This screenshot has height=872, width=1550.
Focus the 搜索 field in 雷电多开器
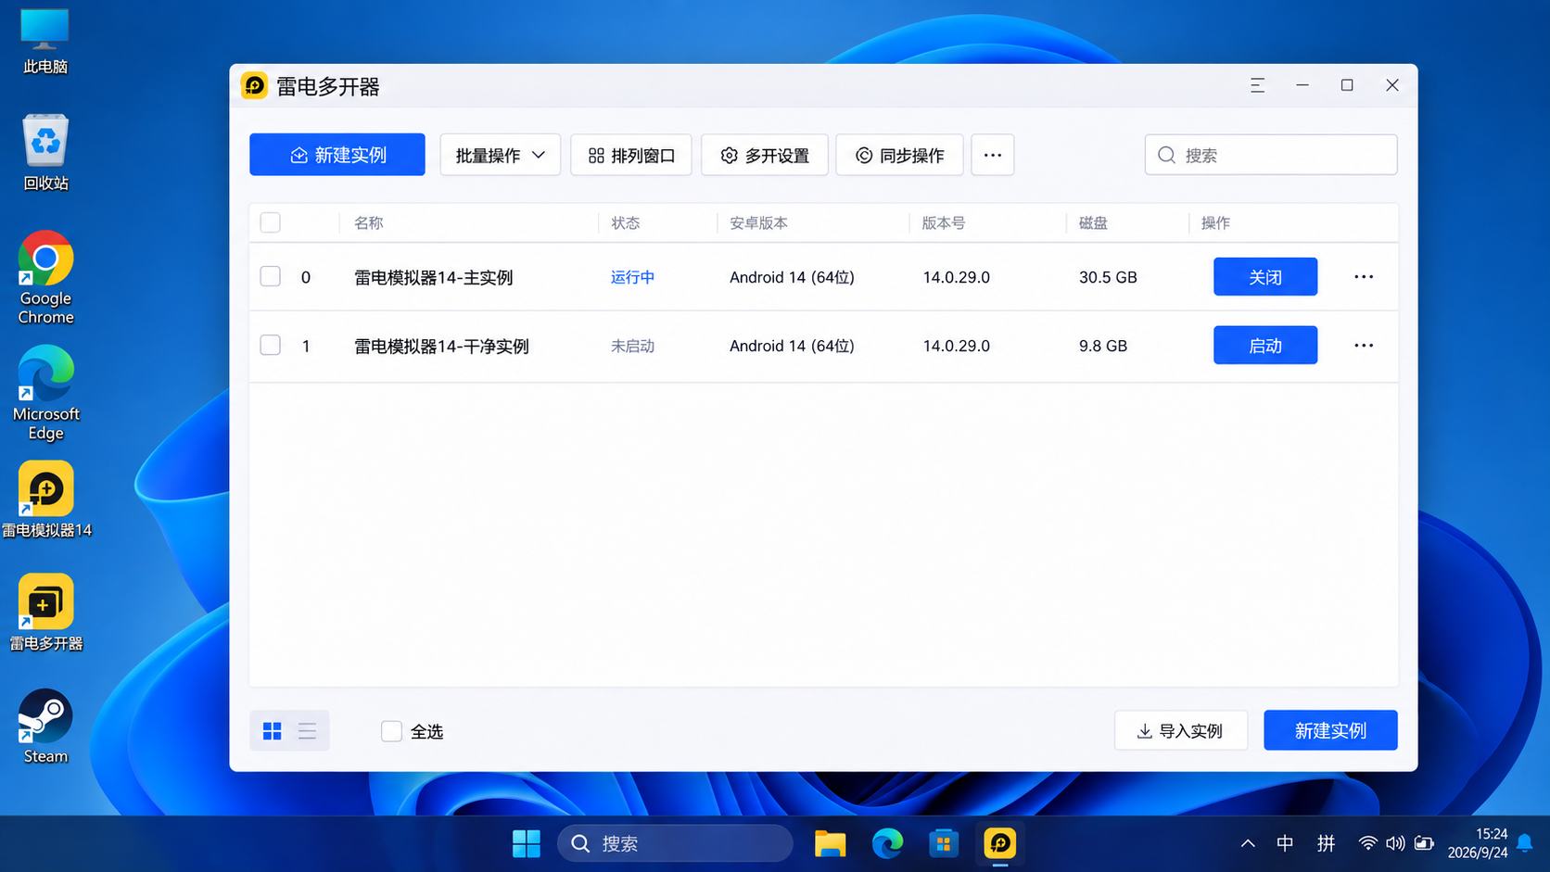(1271, 155)
